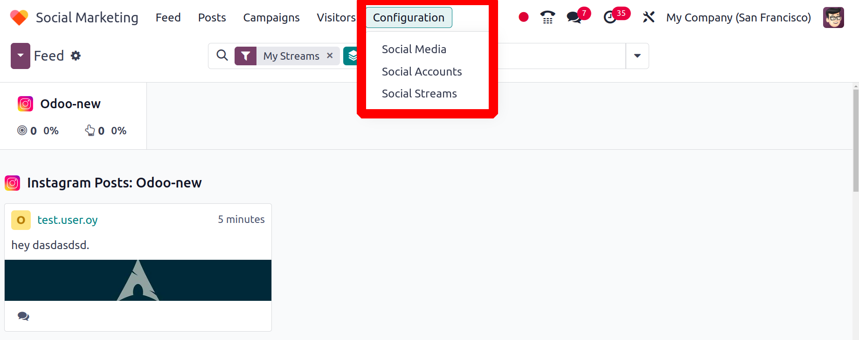Select Social Media from Configuration menu

pyautogui.click(x=414, y=49)
